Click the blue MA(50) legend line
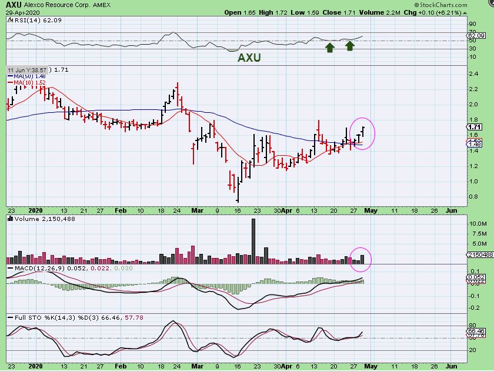The image size is (494, 372). click(x=11, y=76)
